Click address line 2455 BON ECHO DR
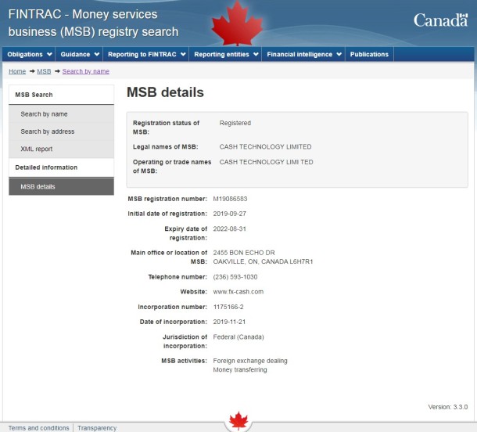477x432 pixels. click(x=244, y=253)
